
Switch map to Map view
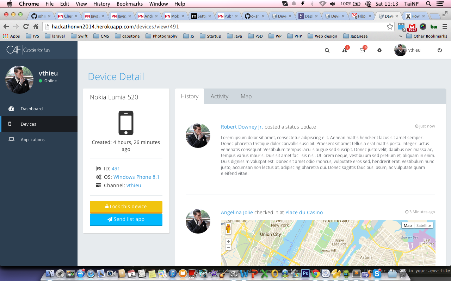pos(408,226)
